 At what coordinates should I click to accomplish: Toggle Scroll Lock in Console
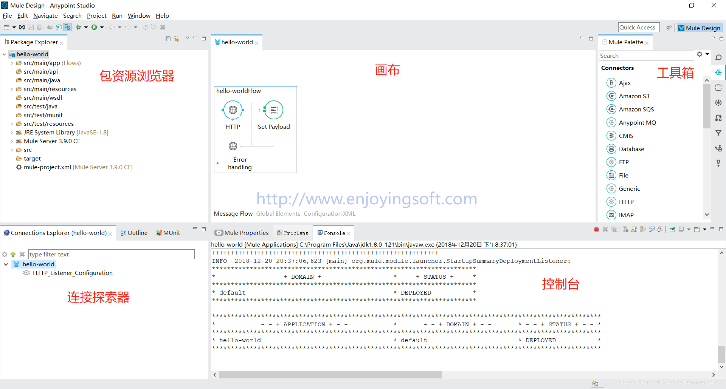[x=634, y=229]
